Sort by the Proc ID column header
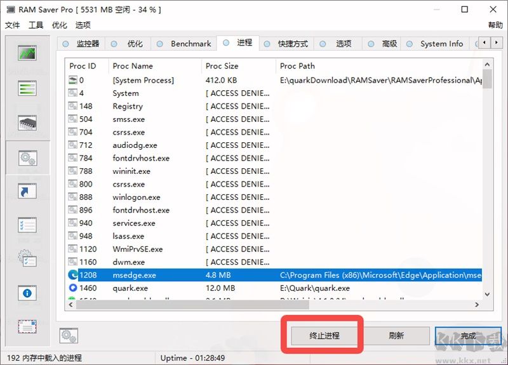This screenshot has width=508, height=365. click(87, 66)
